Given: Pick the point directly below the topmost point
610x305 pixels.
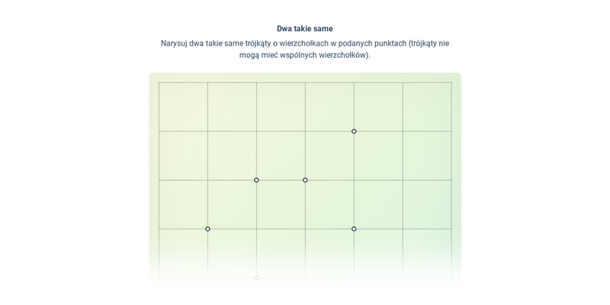Looking at the screenshot, I should (354, 229).
